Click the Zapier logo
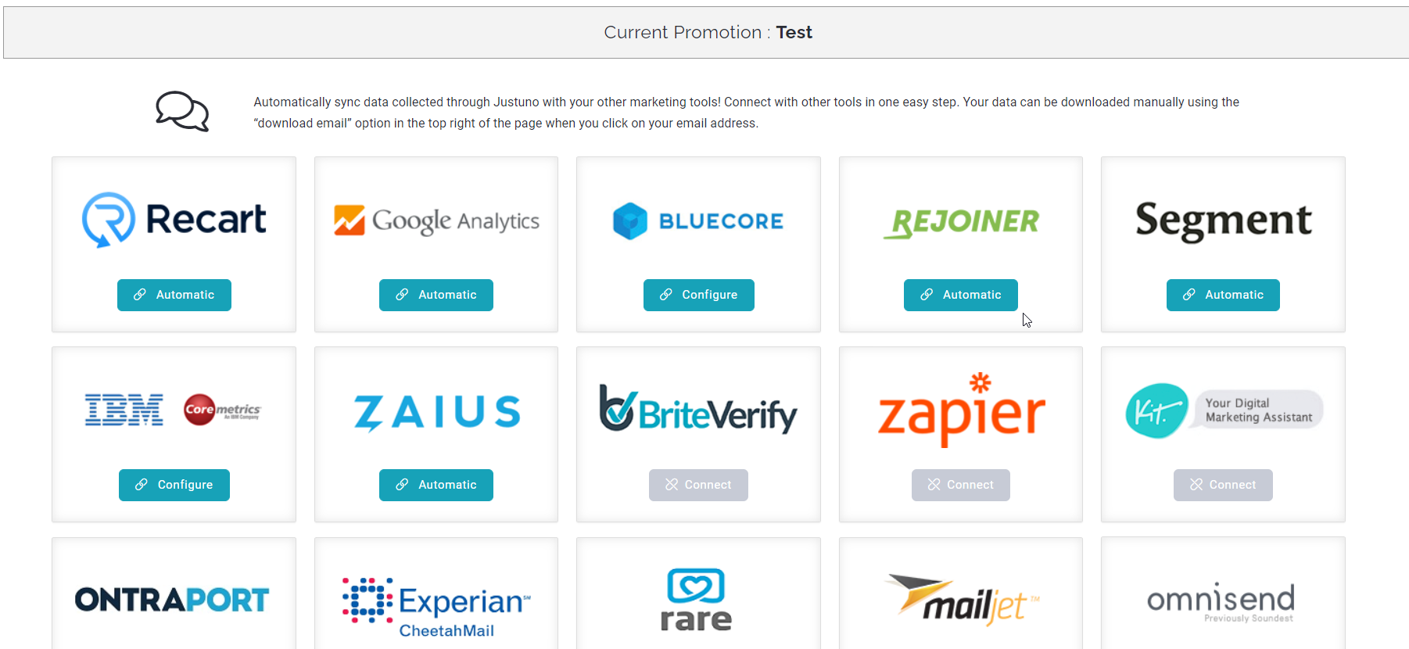Screen dimensions: 1409x649 tap(961, 411)
